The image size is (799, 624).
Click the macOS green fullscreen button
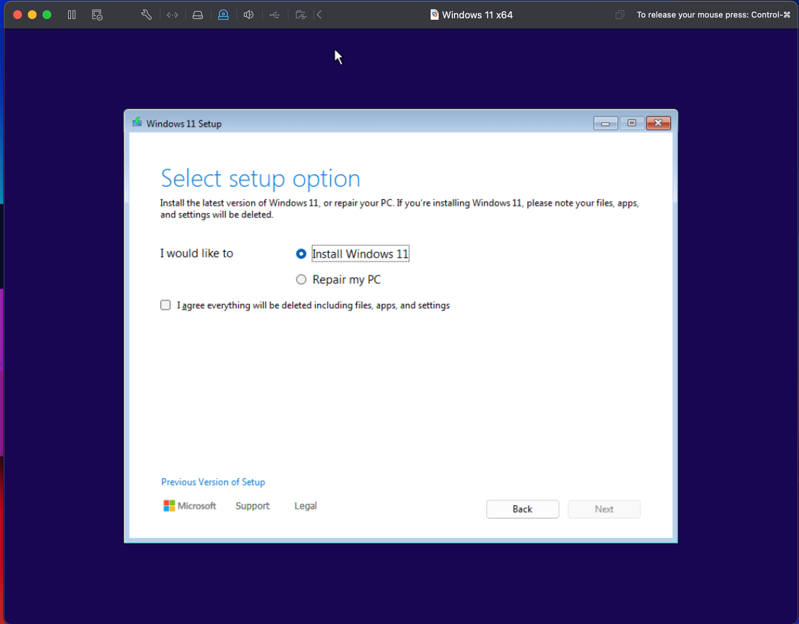tap(47, 15)
